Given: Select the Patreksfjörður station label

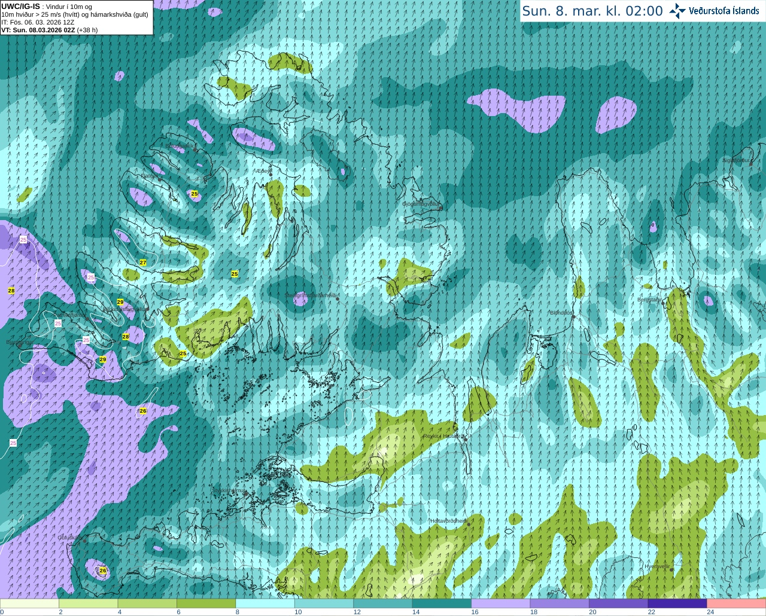Looking at the screenshot, I should [69, 315].
